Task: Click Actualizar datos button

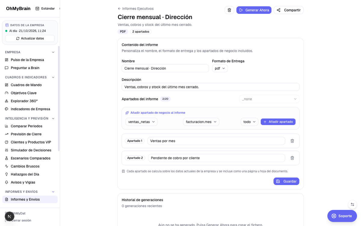Action: click(30, 38)
